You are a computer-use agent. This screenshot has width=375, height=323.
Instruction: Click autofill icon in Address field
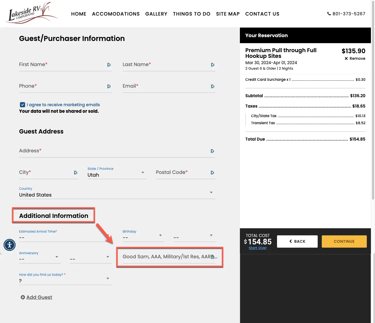(x=212, y=151)
